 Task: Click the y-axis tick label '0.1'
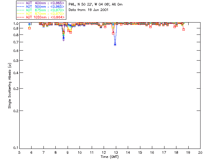pyautogui.click(x=16, y=148)
